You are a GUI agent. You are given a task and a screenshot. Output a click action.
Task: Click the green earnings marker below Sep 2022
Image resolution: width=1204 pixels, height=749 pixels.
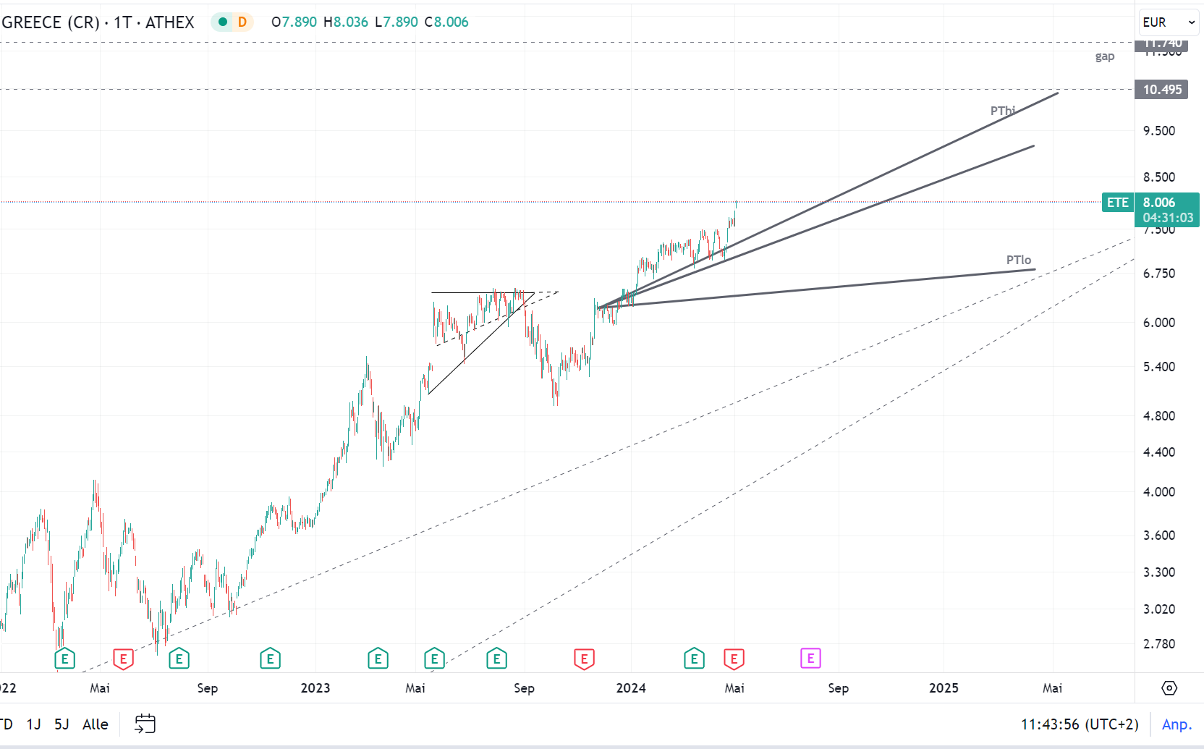tap(179, 659)
